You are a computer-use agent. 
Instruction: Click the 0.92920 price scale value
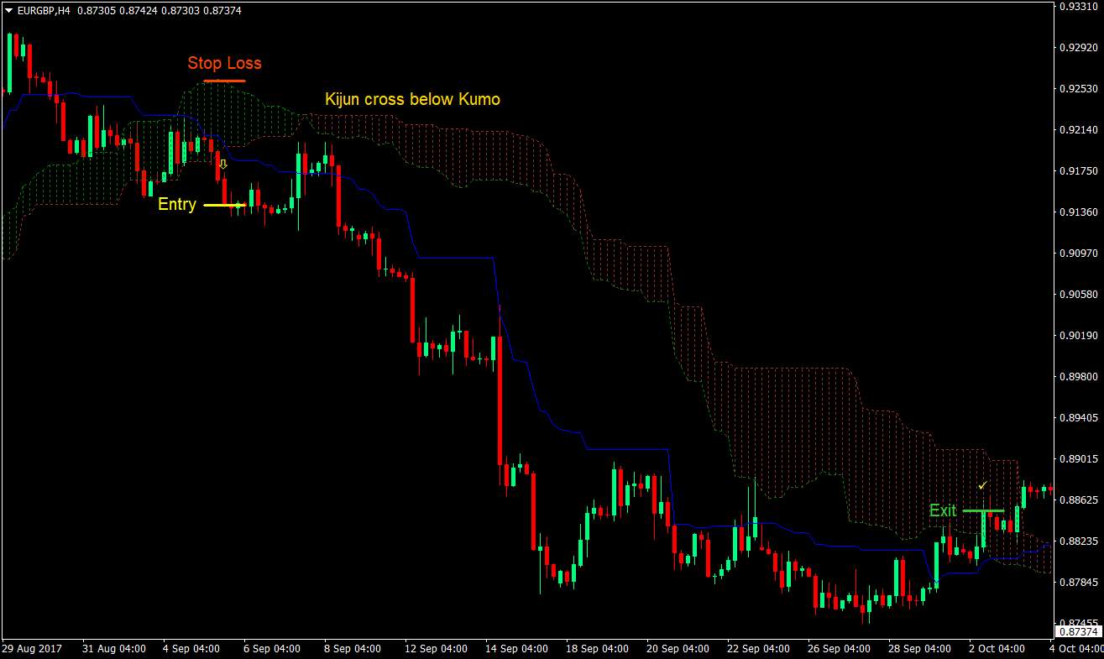coord(1080,48)
